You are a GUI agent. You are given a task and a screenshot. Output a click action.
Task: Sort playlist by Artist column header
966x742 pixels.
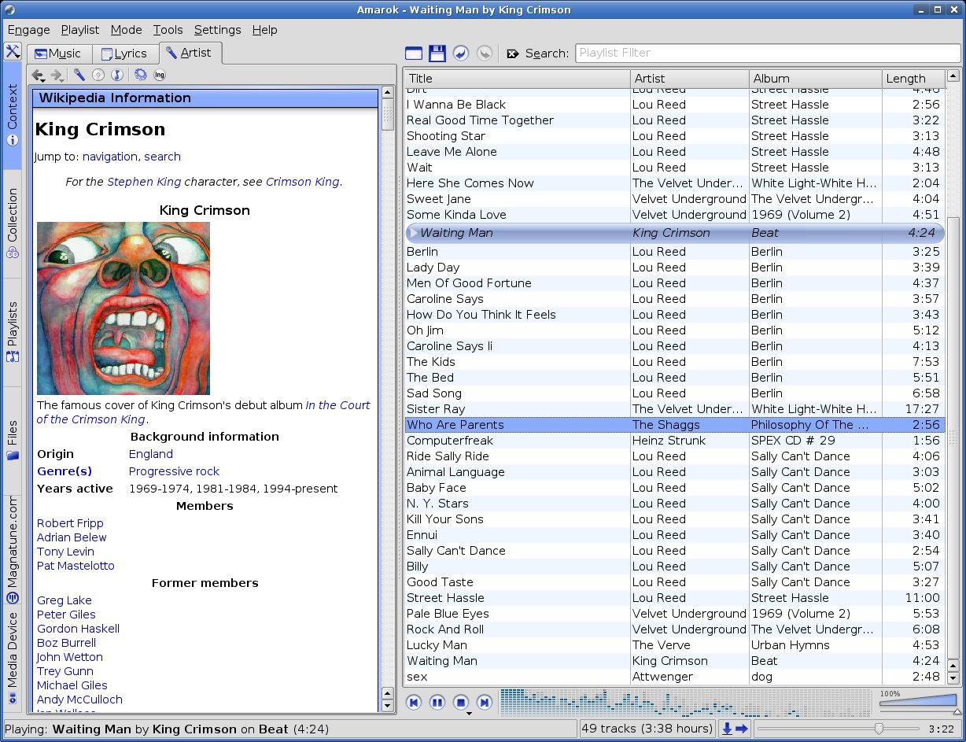690,78
